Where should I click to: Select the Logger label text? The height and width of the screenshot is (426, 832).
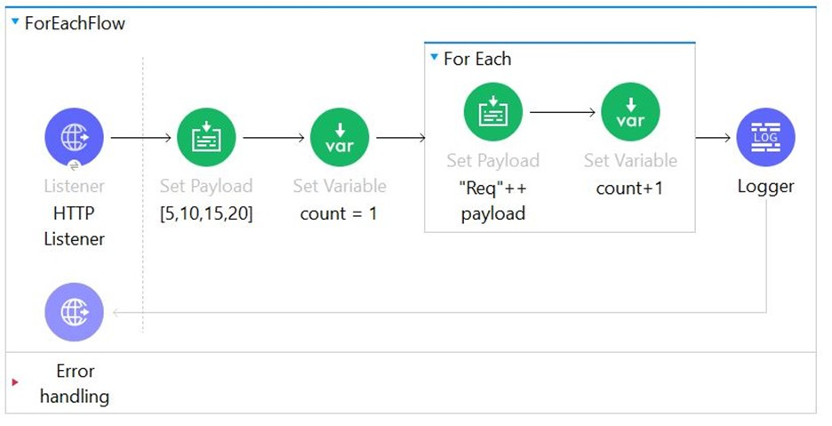pyautogui.click(x=765, y=187)
